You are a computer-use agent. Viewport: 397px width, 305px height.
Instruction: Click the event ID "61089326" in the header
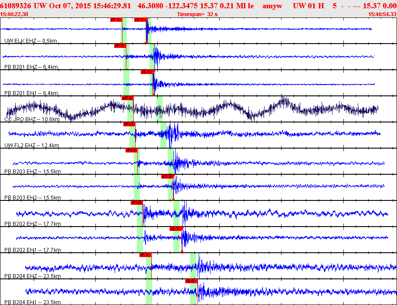point(16,6)
